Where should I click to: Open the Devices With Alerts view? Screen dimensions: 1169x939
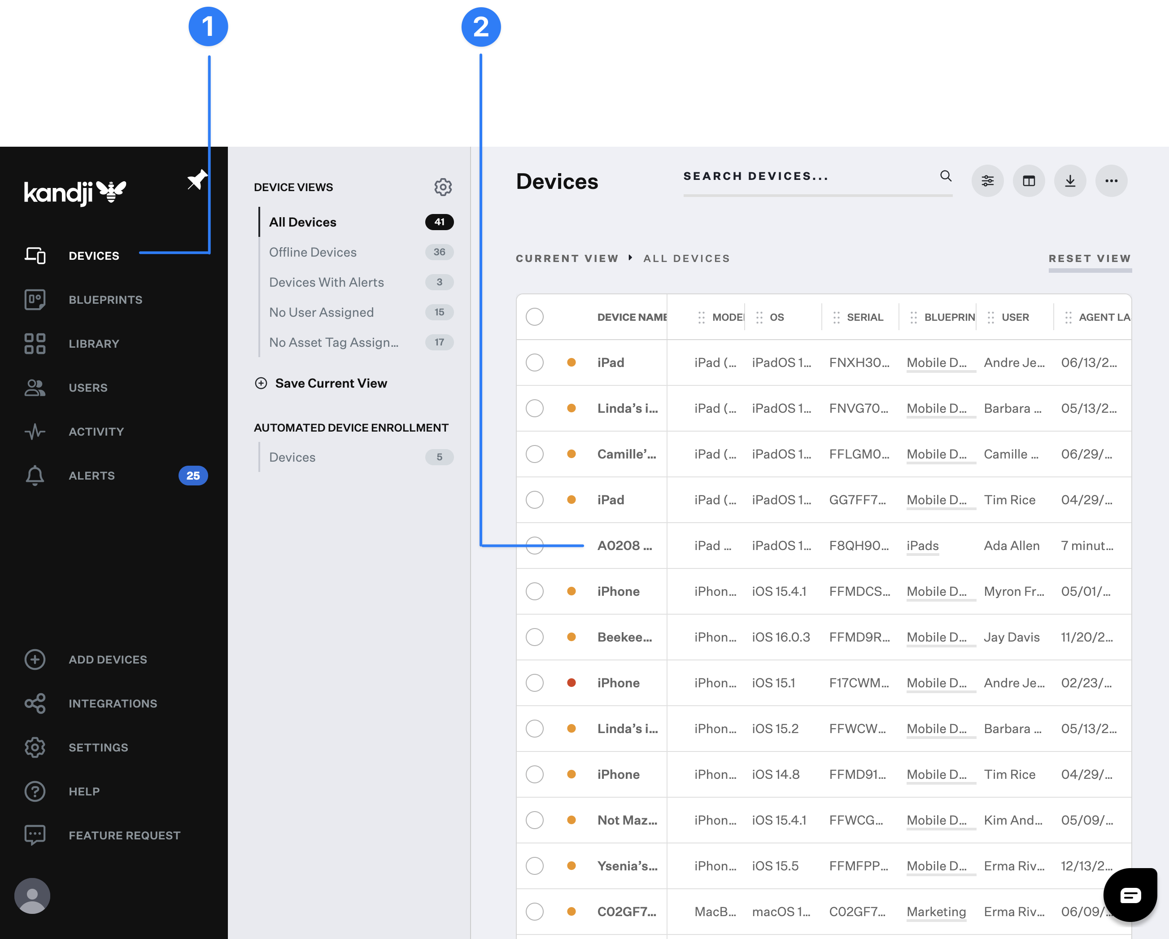tap(327, 282)
